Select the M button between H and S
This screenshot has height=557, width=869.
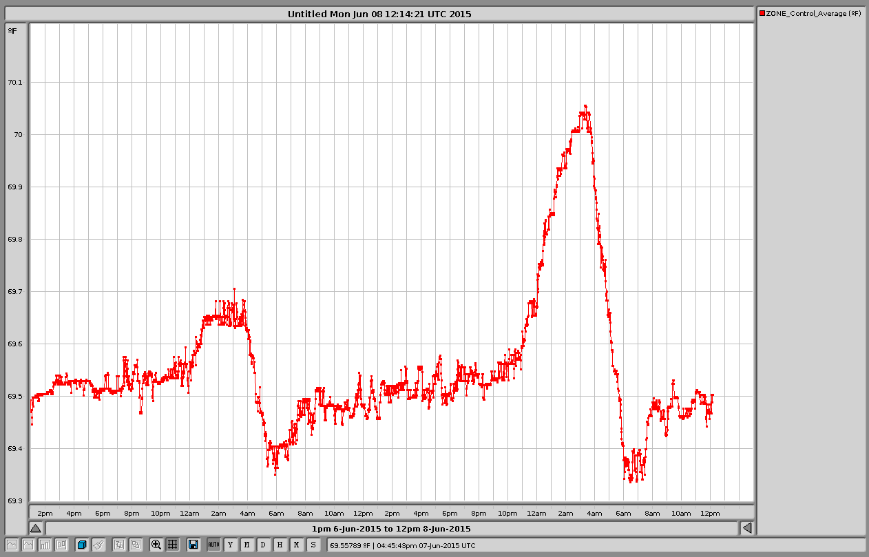pos(296,545)
